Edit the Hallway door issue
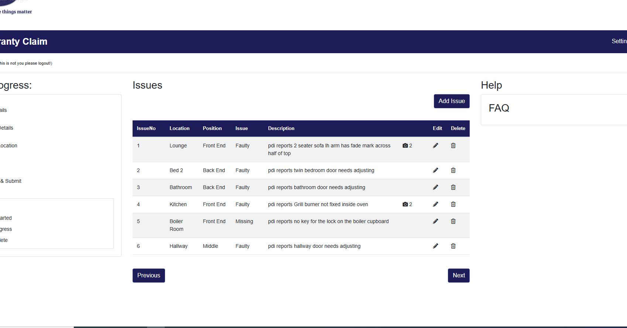 (x=435, y=246)
